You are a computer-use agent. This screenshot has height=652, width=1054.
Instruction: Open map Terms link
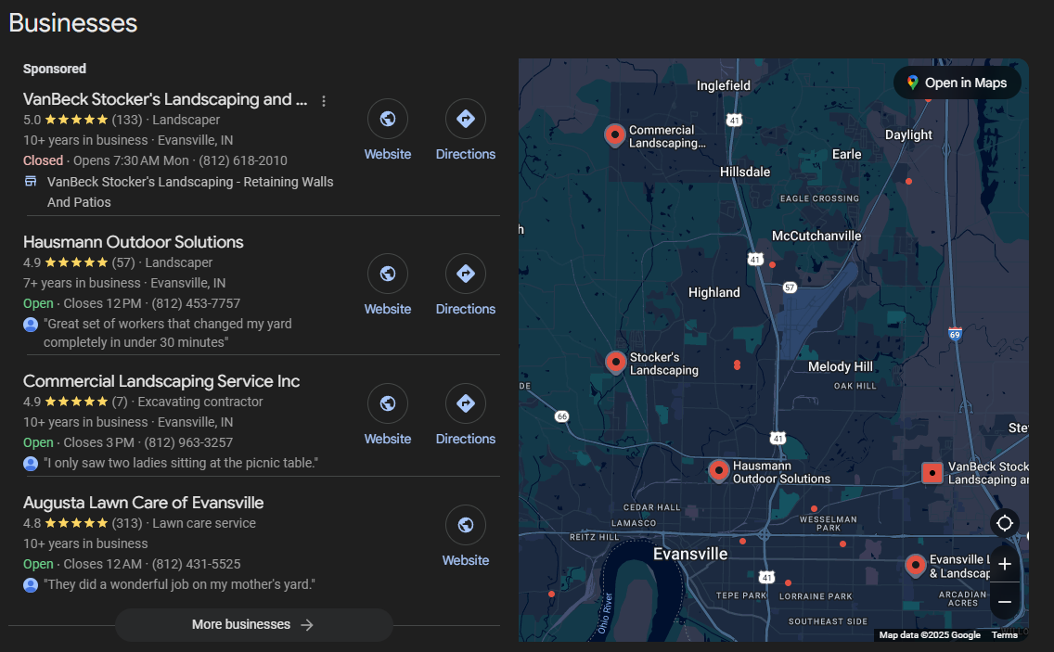tap(1004, 635)
